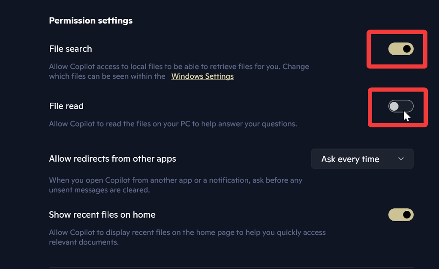
Task: Disable Show recent files on home switch
Action: tap(401, 215)
